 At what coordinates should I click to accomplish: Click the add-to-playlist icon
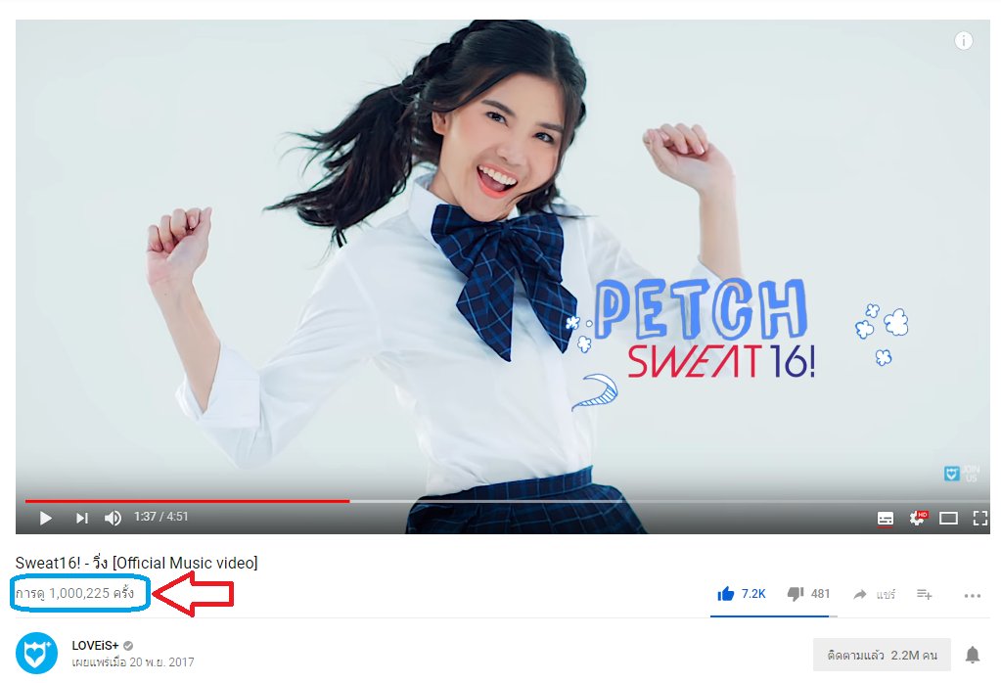[921, 594]
